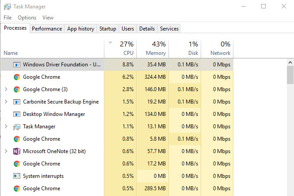Click the Windows Driver Foundation process icon

click(x=17, y=65)
